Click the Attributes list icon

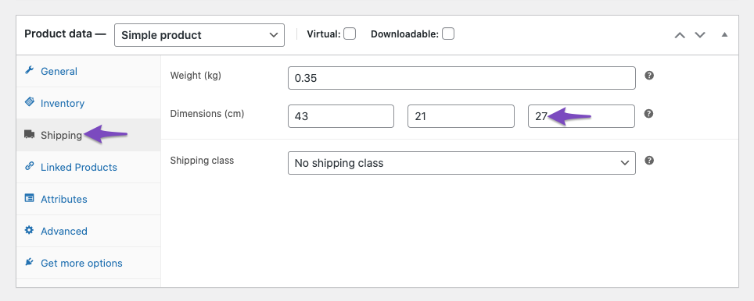30,198
